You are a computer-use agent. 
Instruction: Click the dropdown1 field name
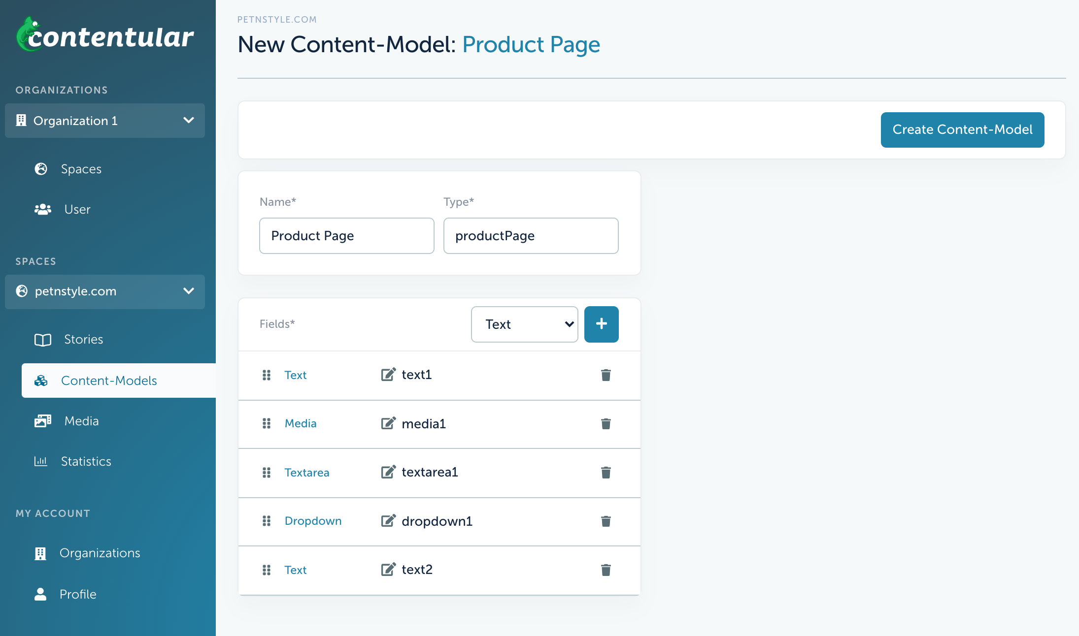[x=437, y=521]
